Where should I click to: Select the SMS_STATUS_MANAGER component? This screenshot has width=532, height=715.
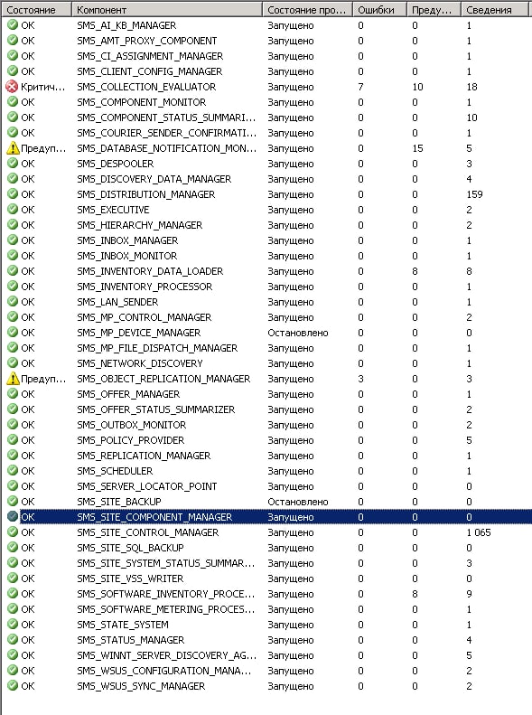point(130,640)
